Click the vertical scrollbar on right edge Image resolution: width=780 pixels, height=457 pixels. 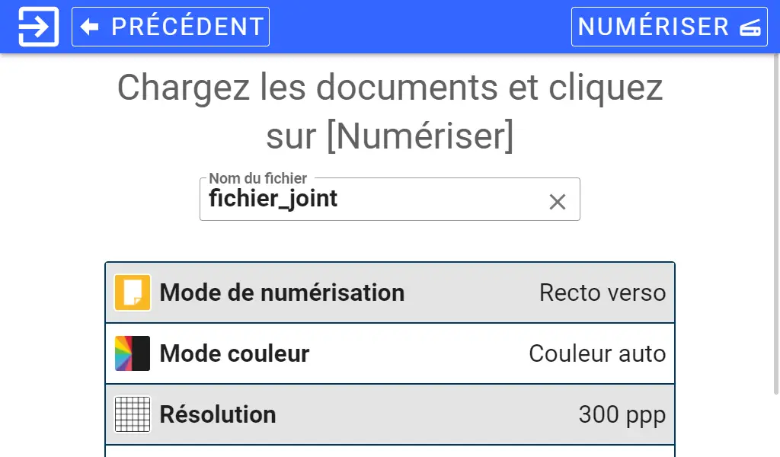click(776, 225)
